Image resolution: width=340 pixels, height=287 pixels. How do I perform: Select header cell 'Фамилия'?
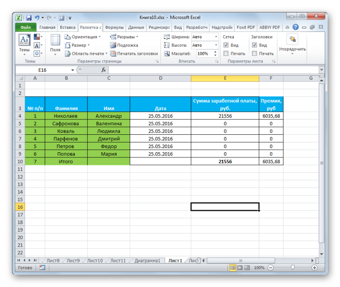tap(66, 104)
